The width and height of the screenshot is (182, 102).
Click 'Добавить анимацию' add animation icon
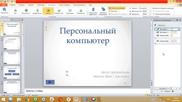(103, 9)
